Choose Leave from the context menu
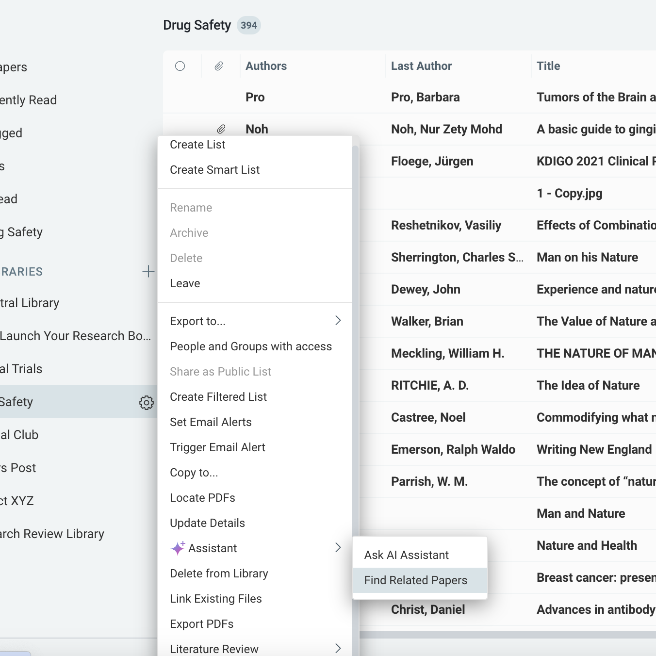656x656 pixels. point(185,283)
